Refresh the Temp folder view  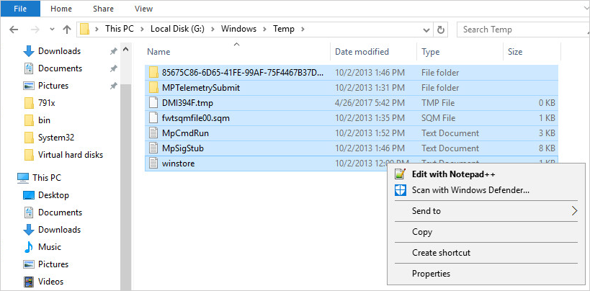[441, 30]
